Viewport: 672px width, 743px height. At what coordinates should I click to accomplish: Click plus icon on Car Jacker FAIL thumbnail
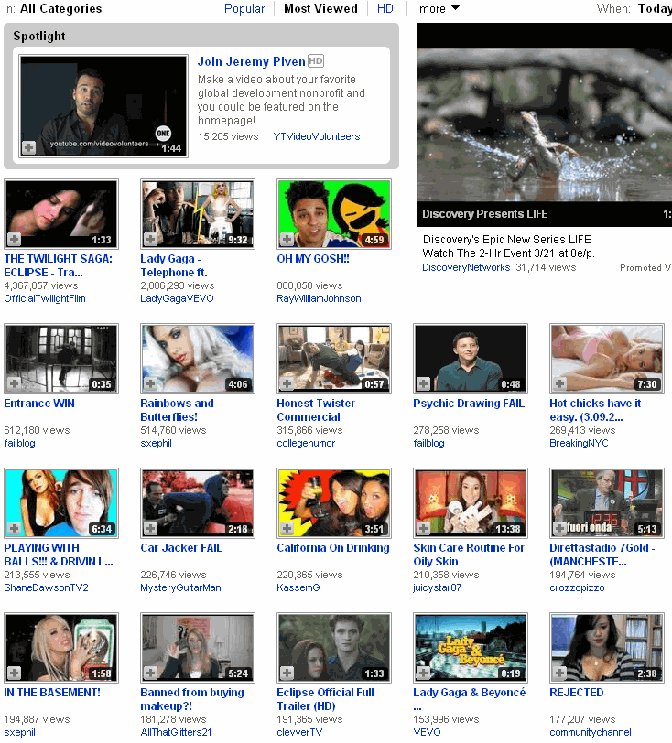click(151, 528)
